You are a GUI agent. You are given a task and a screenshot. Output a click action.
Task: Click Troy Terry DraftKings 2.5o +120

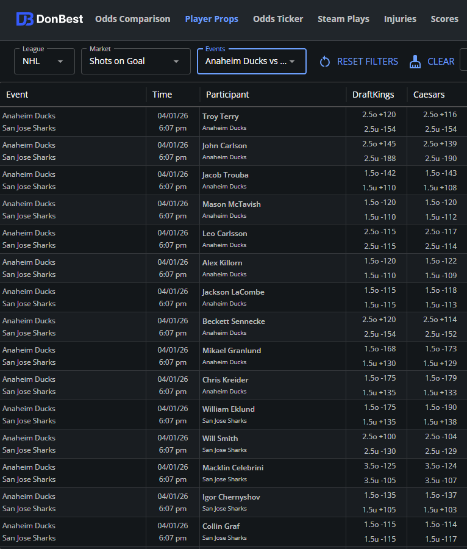click(379, 115)
